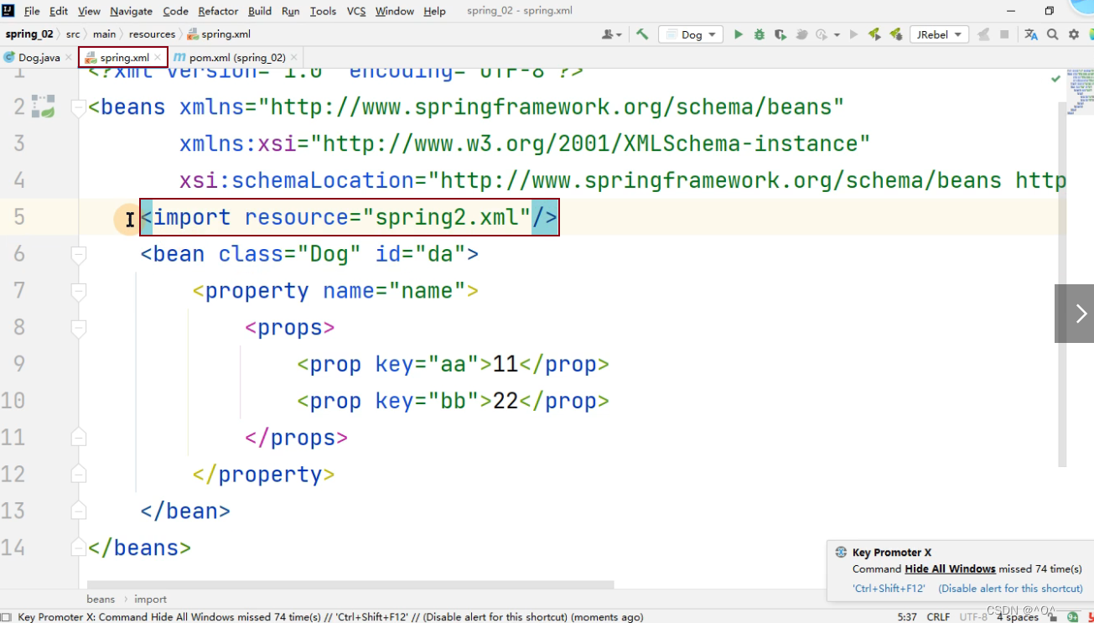Screen dimensions: 1094x623
Task: Click the Translation plugin icon
Action: click(x=1029, y=34)
